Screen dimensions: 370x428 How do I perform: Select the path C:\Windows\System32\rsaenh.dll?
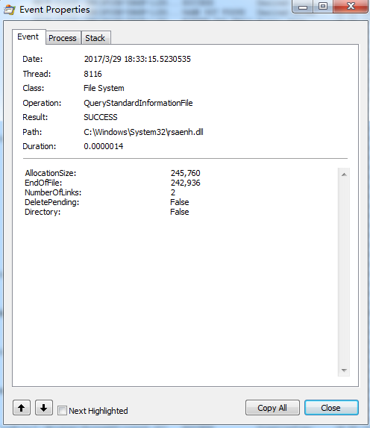click(143, 132)
